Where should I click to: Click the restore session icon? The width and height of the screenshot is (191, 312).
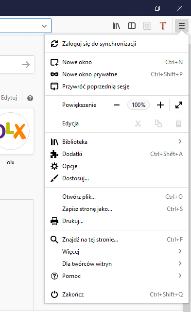[54, 87]
